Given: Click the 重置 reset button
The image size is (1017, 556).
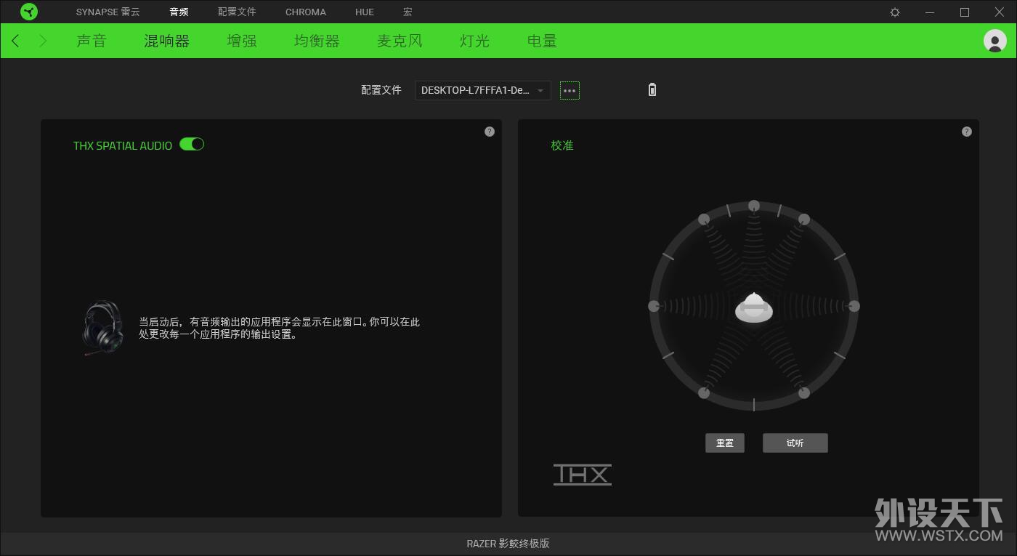Looking at the screenshot, I should (725, 443).
